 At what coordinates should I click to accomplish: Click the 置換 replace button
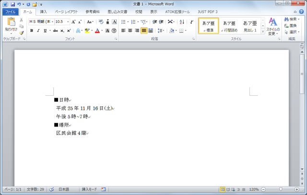click(290, 25)
